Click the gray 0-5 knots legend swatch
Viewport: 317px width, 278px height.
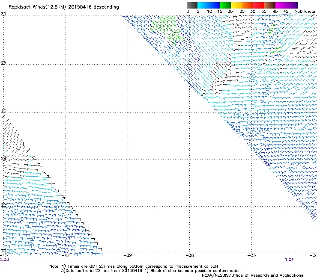pyautogui.click(x=192, y=5)
